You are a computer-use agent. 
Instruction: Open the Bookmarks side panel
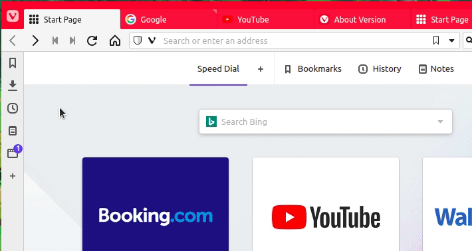click(13, 63)
